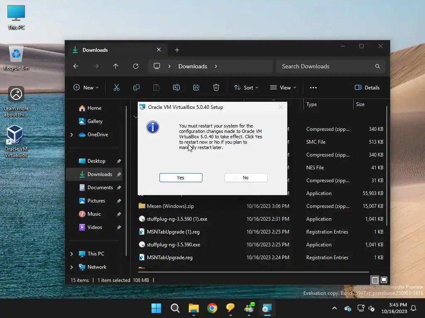Screen dimensions: 425x318
Task: Click No to restart later
Action: (246, 178)
